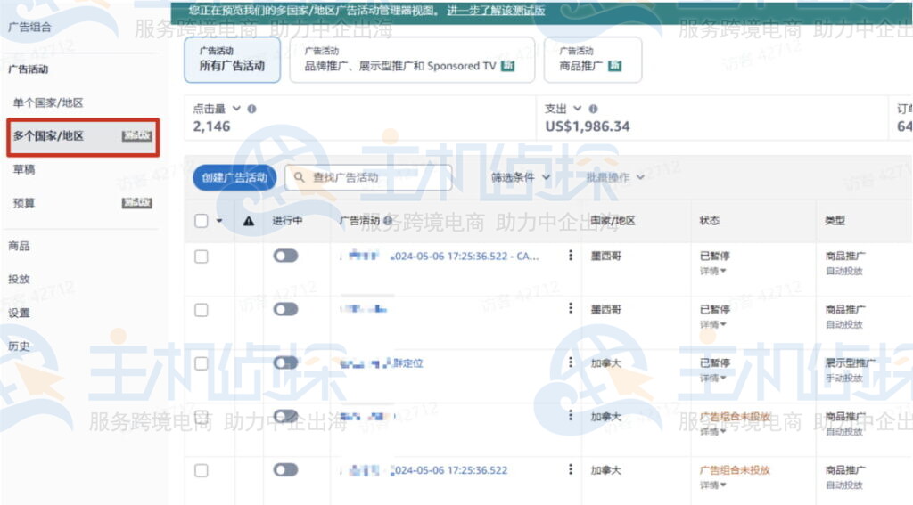Open 商品 in sidebar
913x505 pixels.
click(19, 246)
